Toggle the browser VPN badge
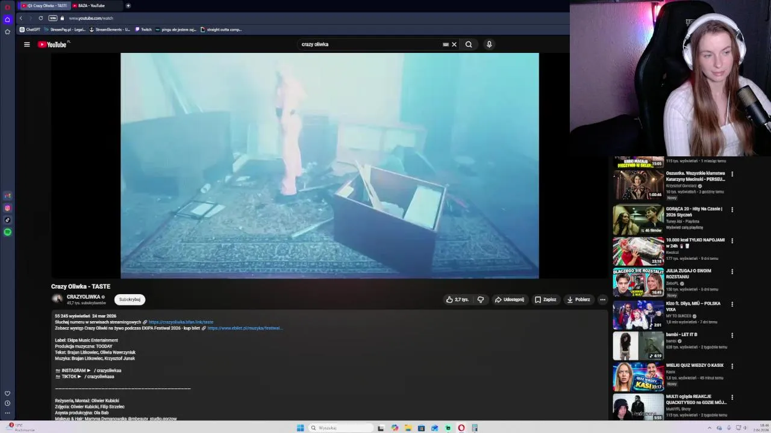 point(53,18)
